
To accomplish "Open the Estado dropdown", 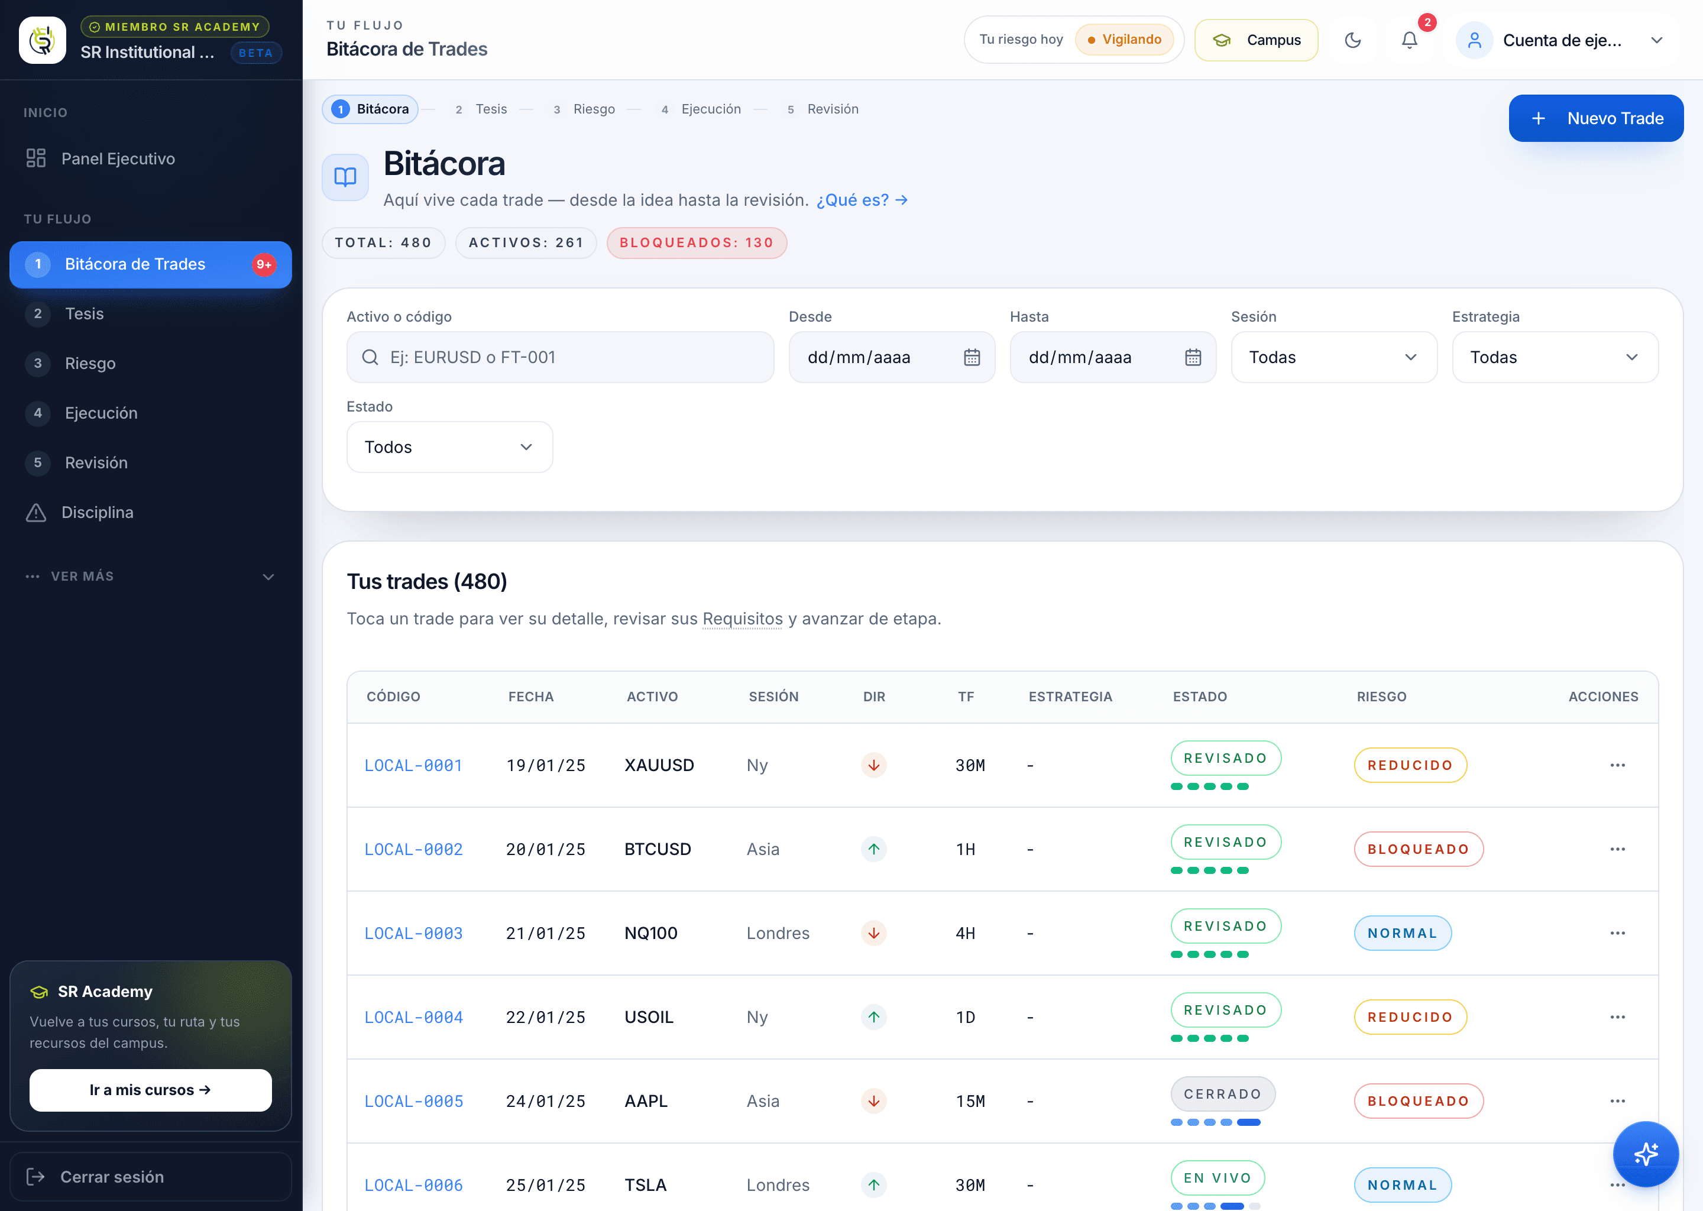I will [449, 446].
